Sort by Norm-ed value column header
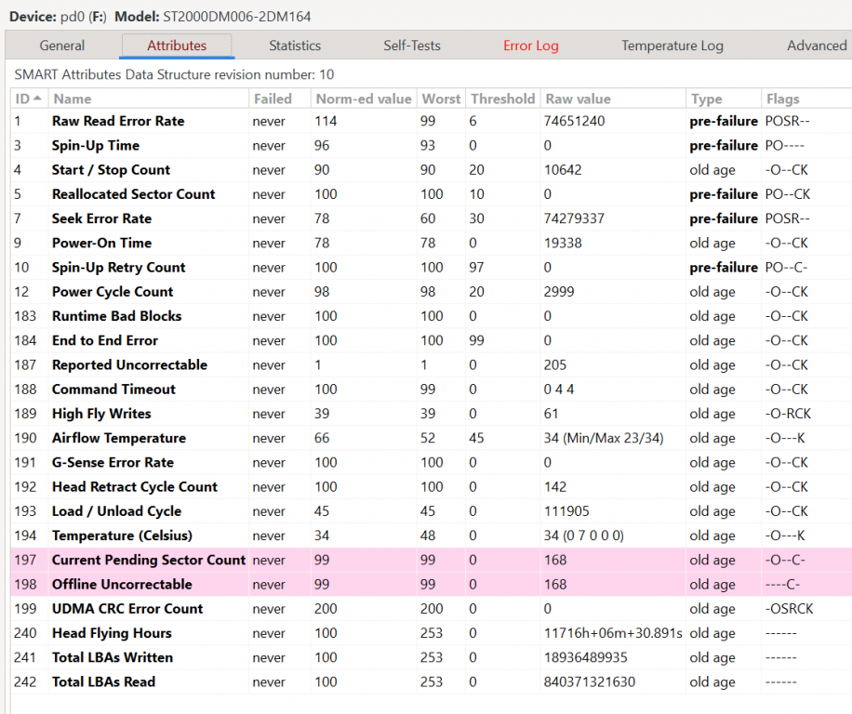 [363, 99]
